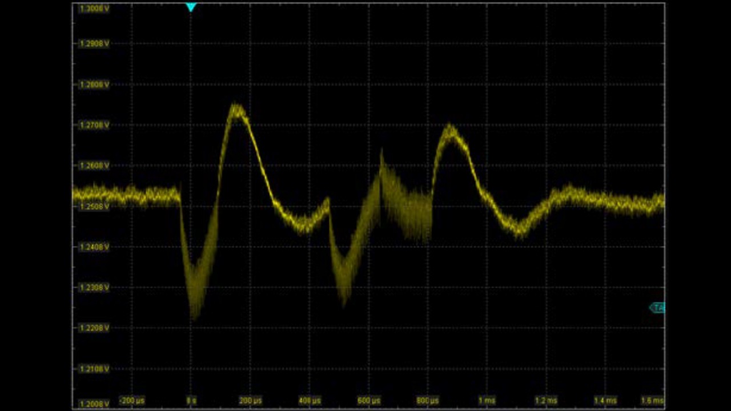Screen dimensions: 731x411
Task: Select the 200 µs time axis label
Action: tap(250, 401)
